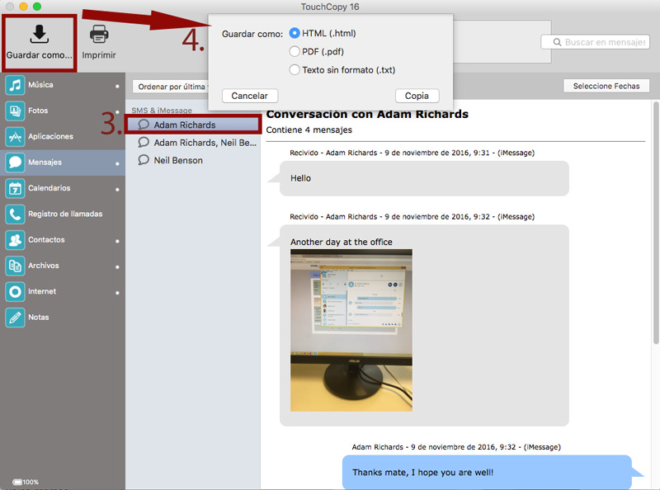Open the Fotos section icon
The width and height of the screenshot is (660, 490).
tap(15, 111)
